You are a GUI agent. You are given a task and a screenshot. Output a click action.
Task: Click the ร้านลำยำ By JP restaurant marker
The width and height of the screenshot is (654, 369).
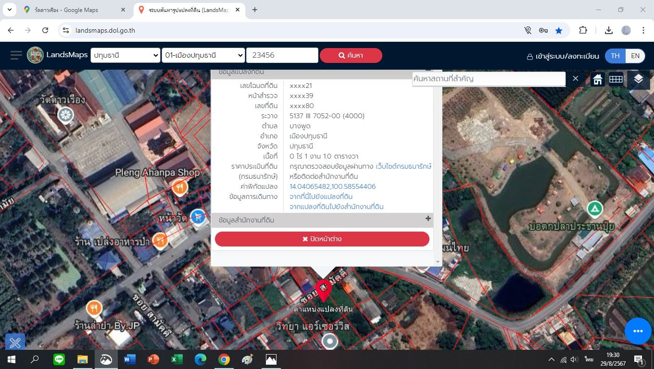pyautogui.click(x=94, y=308)
